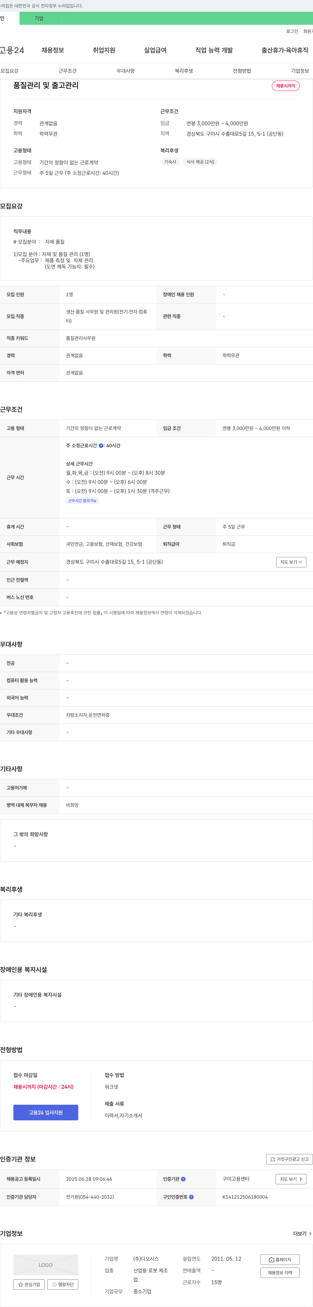This screenshot has height=1307, width=313.
Task: Add company with 관심기업 star button
Action: [x=29, y=1284]
